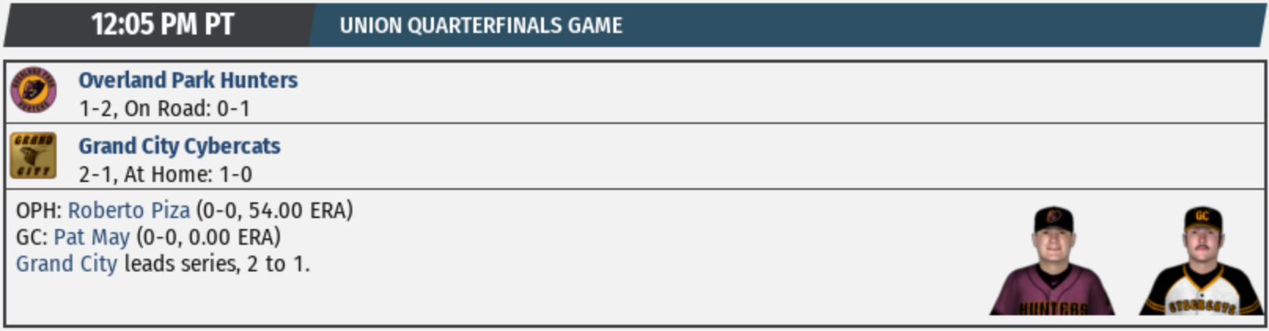Follow the Grand City link in series summary
1269x331 pixels.
pos(66,264)
